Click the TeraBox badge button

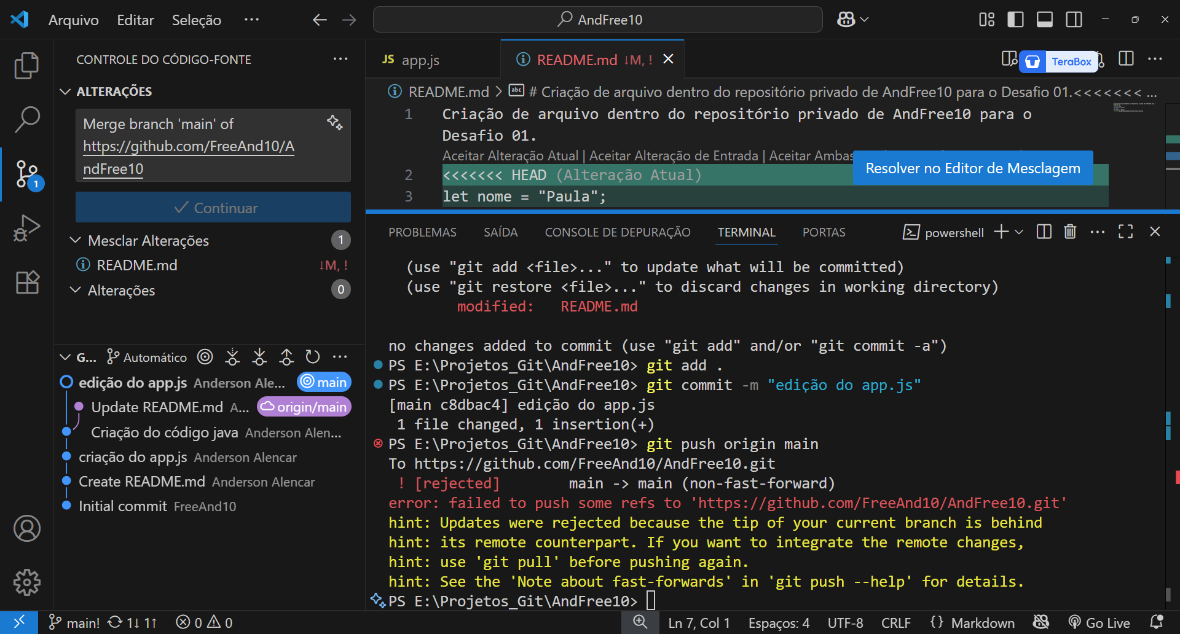click(1059, 61)
